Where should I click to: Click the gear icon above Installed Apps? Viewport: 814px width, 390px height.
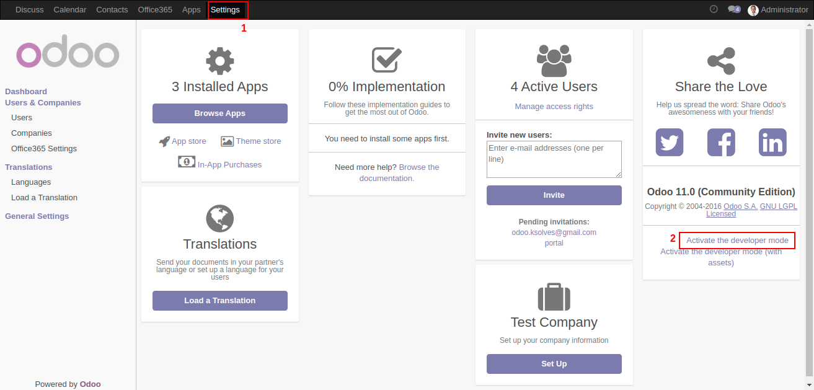click(x=220, y=61)
